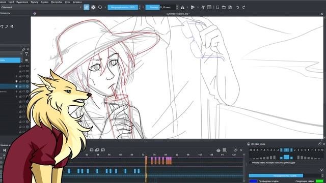Select the orange keyframe at the playhead

[146, 161]
